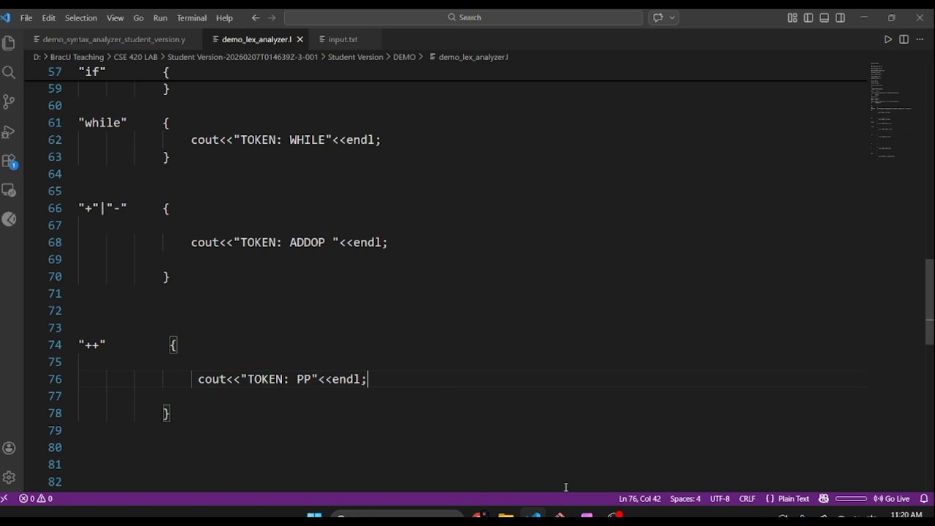Screen dimensions: 935x526
Task: Click the Copilot usage bar in the status bar
Action: (850, 498)
